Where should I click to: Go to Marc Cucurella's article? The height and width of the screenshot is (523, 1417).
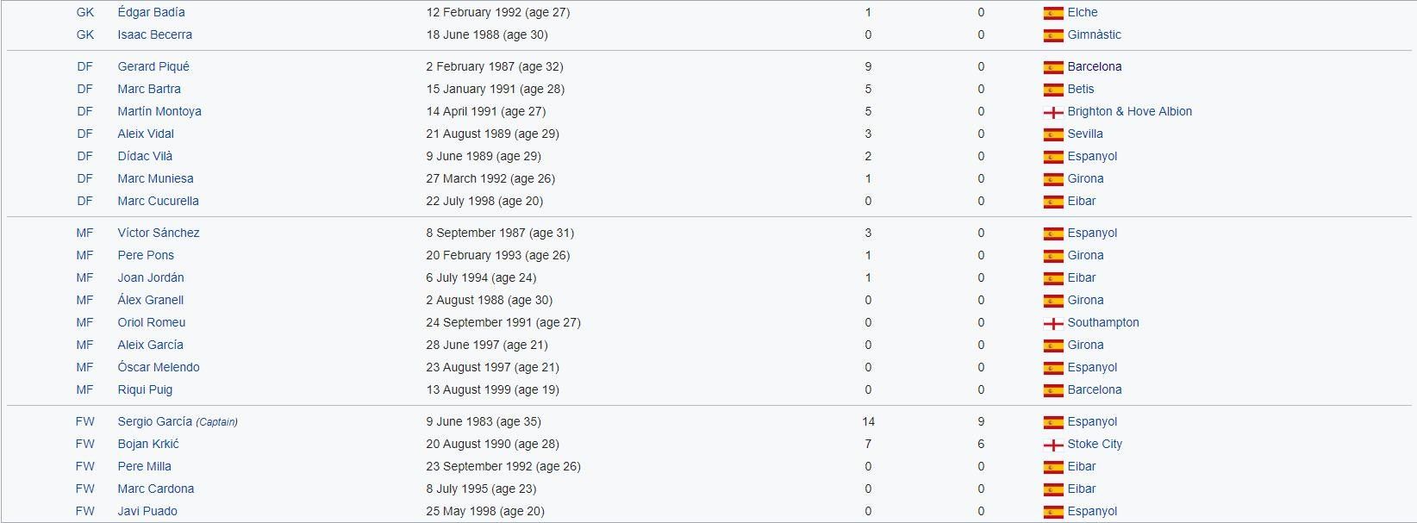pyautogui.click(x=158, y=201)
